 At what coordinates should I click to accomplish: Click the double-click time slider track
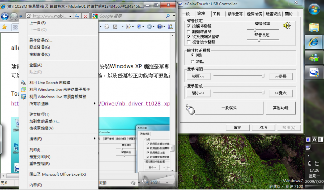coord(239,76)
